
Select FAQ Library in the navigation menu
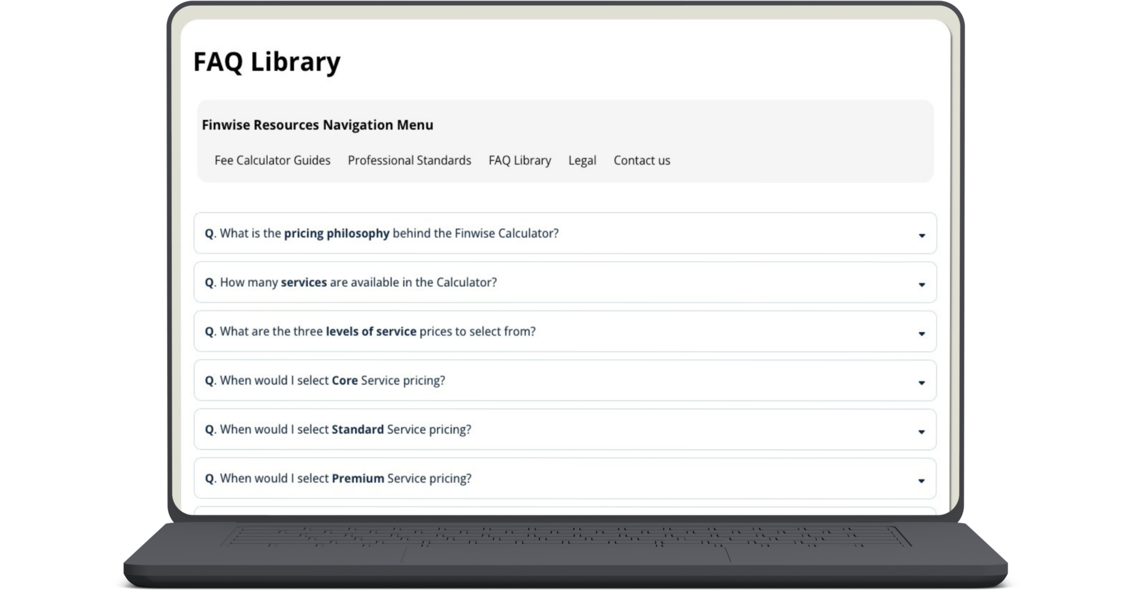[519, 160]
